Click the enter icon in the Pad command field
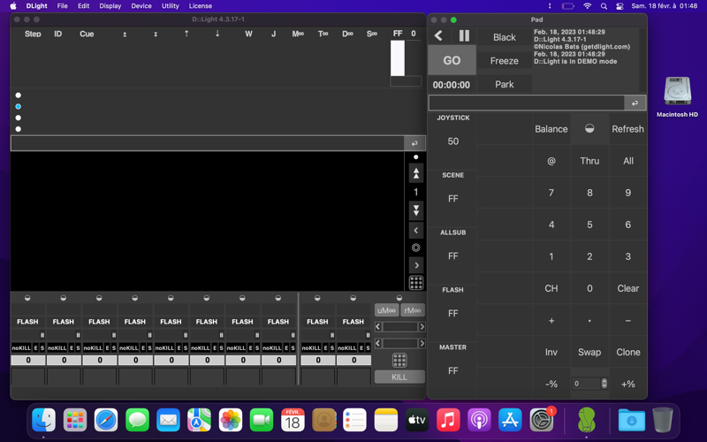 pyautogui.click(x=634, y=103)
